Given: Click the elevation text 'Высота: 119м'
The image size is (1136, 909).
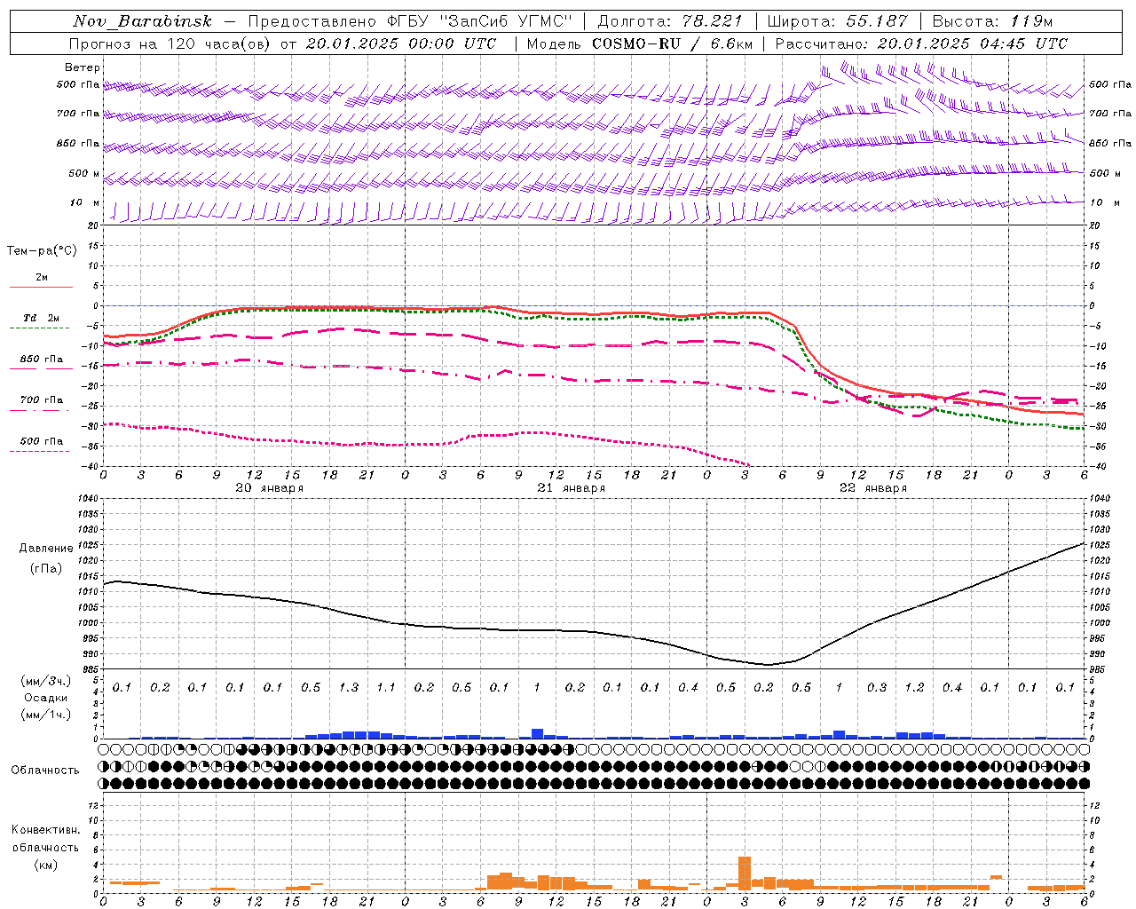Looking at the screenshot, I should click(x=992, y=21).
